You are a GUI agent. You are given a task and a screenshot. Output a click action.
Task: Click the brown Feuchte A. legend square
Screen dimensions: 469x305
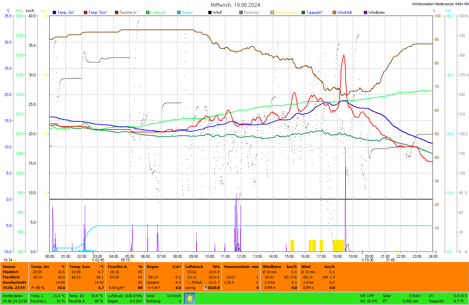(x=117, y=12)
